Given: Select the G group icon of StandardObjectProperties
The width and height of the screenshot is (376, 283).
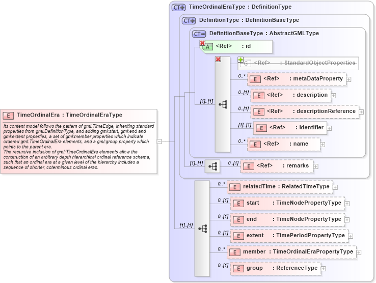Looking at the screenshot, I should pyautogui.click(x=246, y=64).
